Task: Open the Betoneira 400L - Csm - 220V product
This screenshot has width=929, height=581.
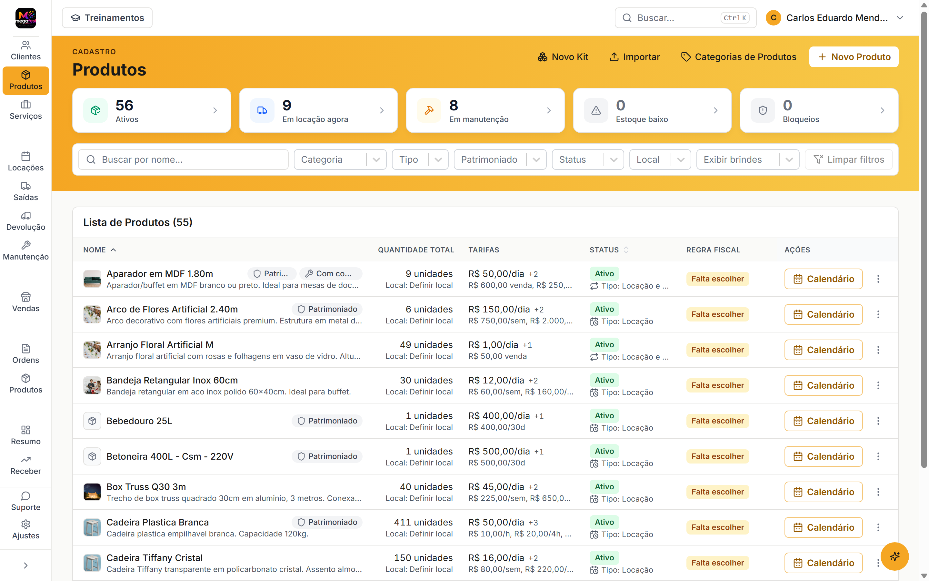Action: pos(170,456)
